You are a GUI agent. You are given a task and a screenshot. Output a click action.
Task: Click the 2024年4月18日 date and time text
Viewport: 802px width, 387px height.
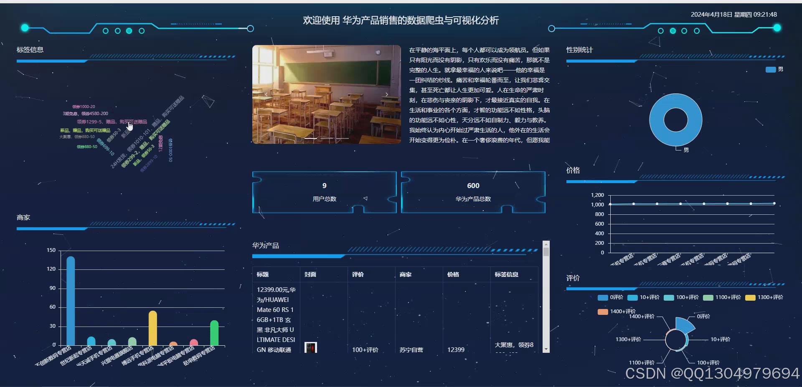(733, 15)
